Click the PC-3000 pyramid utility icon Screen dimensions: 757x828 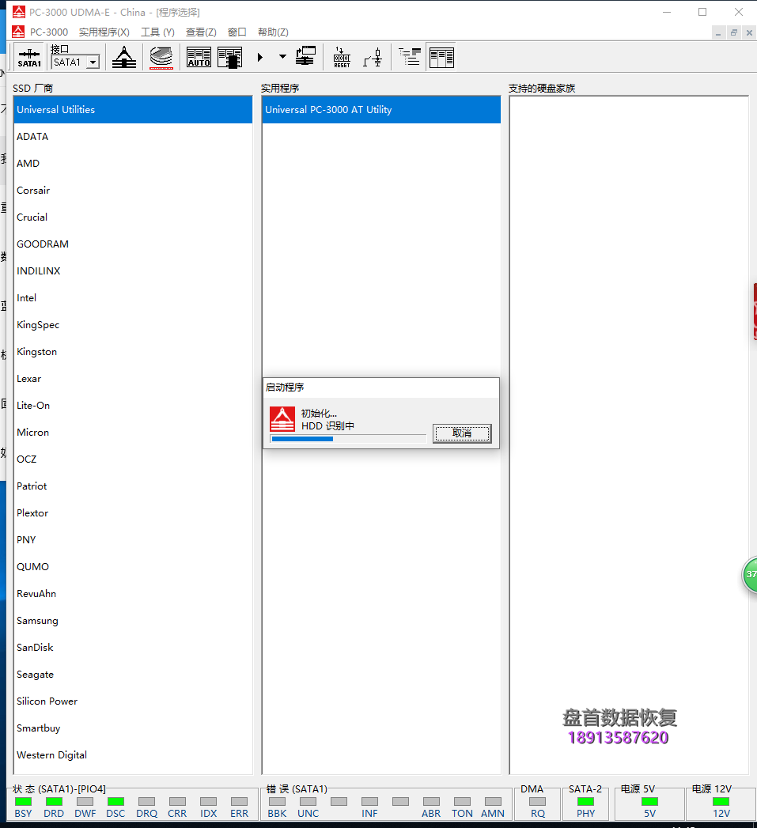coord(124,57)
